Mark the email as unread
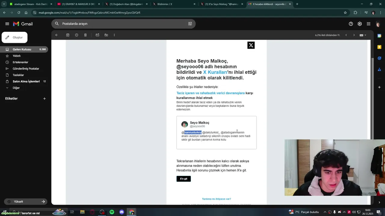This screenshot has height=216, width=385. tap(97, 35)
